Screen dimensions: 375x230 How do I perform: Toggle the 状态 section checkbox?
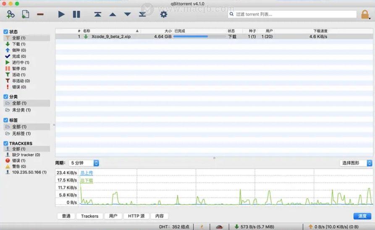6,31
